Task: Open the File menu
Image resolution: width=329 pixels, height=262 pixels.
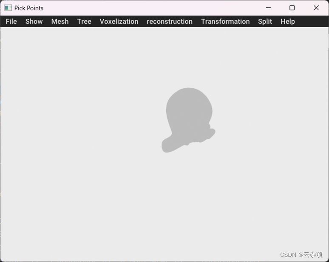Action: pos(11,21)
